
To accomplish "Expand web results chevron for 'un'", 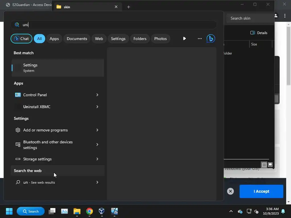I will point(97,182).
